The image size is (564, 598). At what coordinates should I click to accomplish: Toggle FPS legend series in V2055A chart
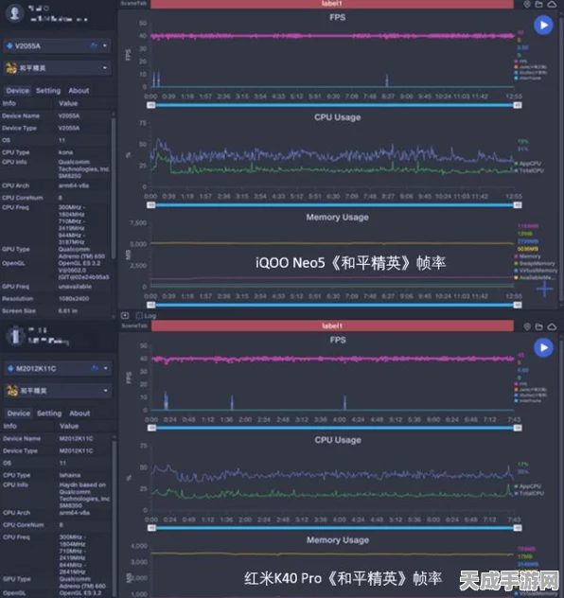click(x=520, y=61)
